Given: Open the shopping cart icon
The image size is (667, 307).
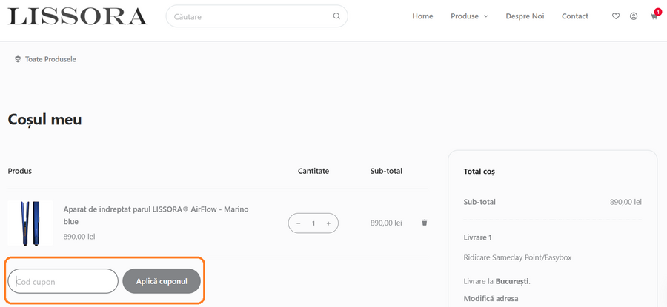Looking at the screenshot, I should (x=654, y=16).
